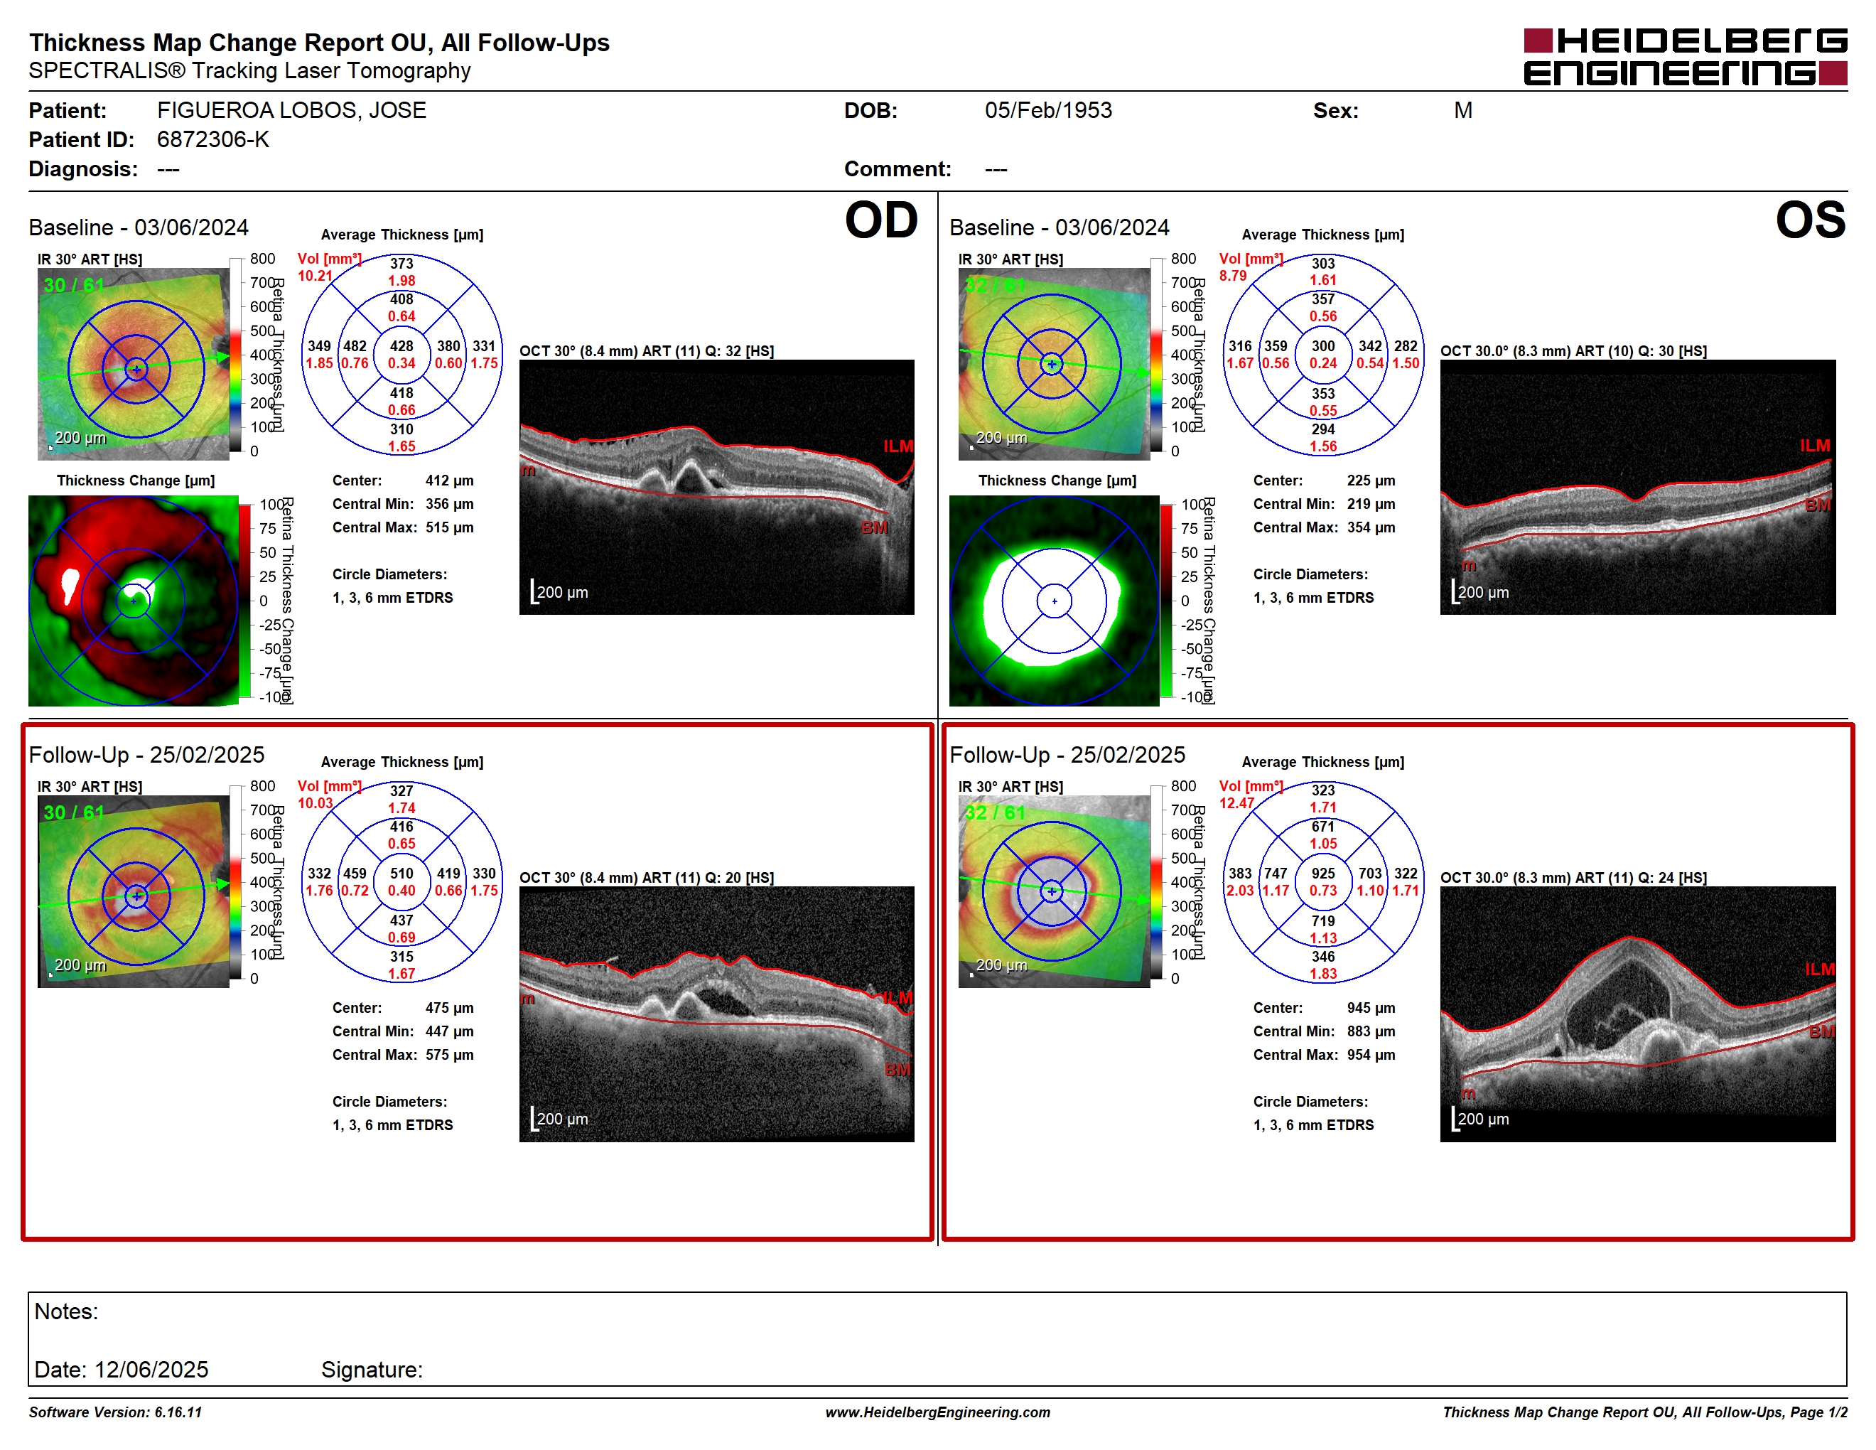This screenshot has height=1450, width=1876.
Task: Click OD baseline superior outer value 373
Action: [x=401, y=264]
